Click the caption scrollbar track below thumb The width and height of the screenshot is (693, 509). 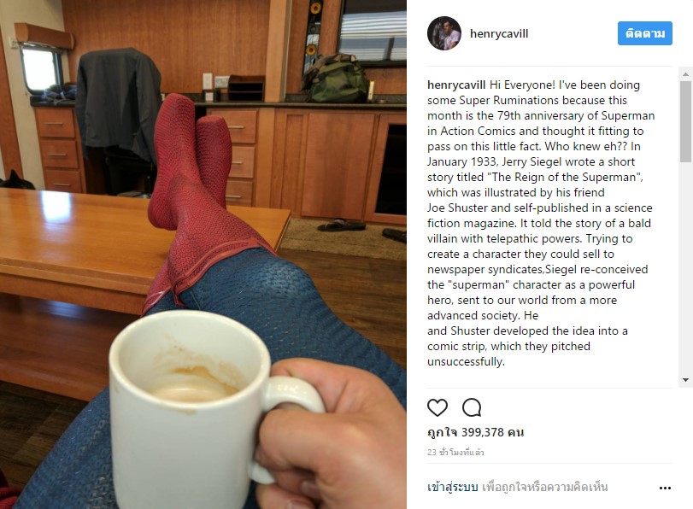pyautogui.click(x=686, y=269)
